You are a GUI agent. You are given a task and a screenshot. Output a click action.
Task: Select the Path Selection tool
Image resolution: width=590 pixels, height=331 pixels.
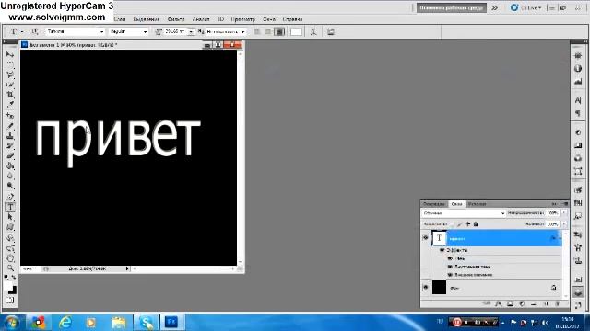pos(10,217)
